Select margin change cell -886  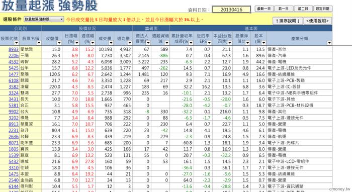pos(160,56)
